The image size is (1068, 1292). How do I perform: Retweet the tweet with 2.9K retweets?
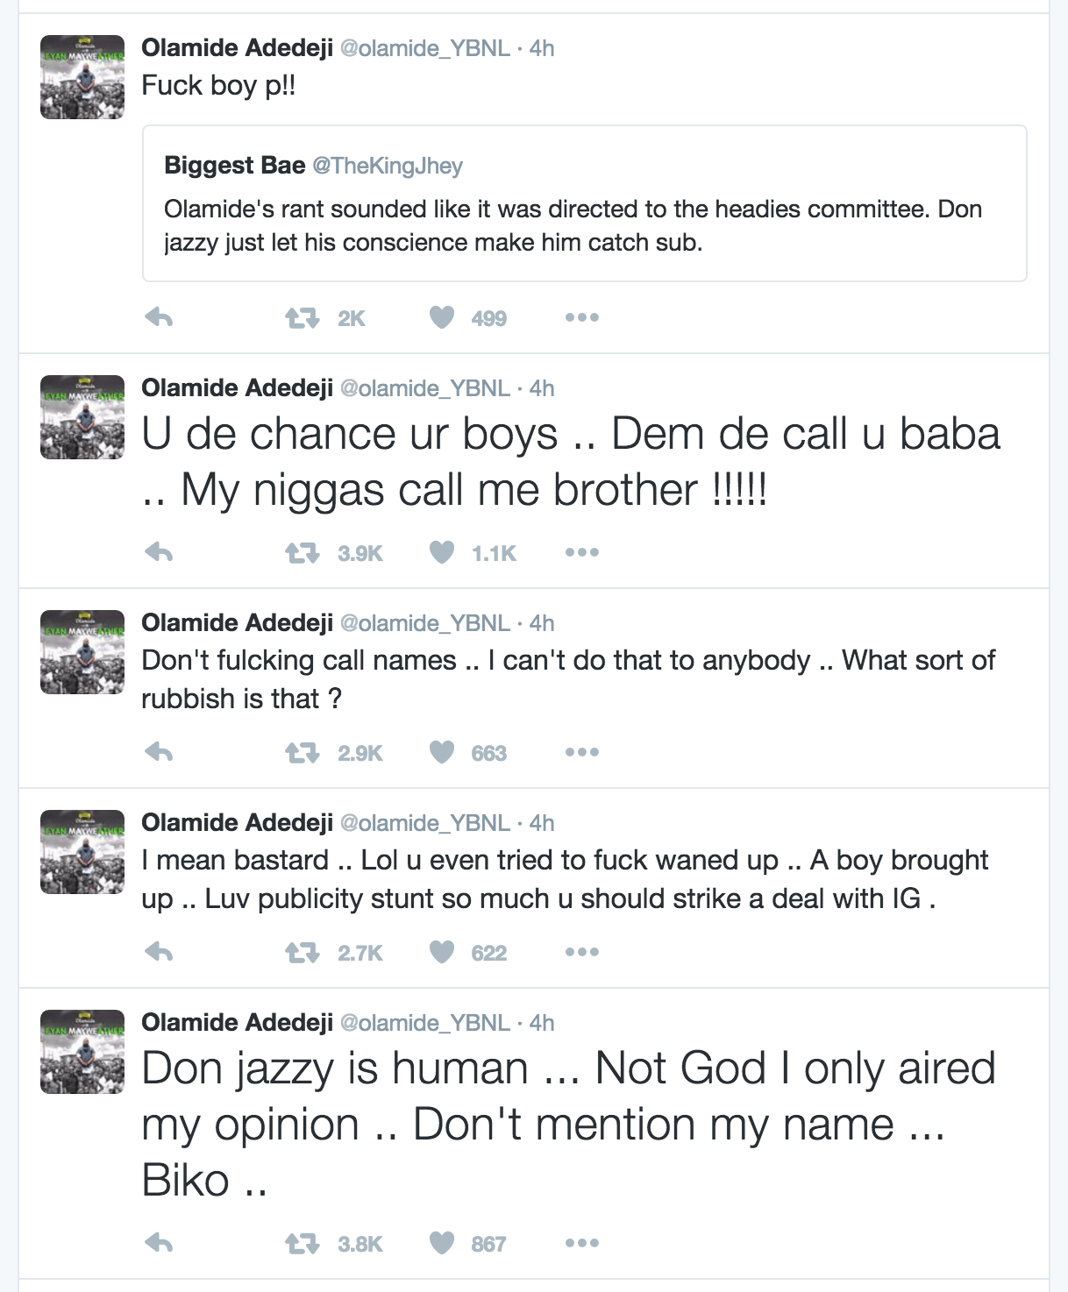click(303, 753)
